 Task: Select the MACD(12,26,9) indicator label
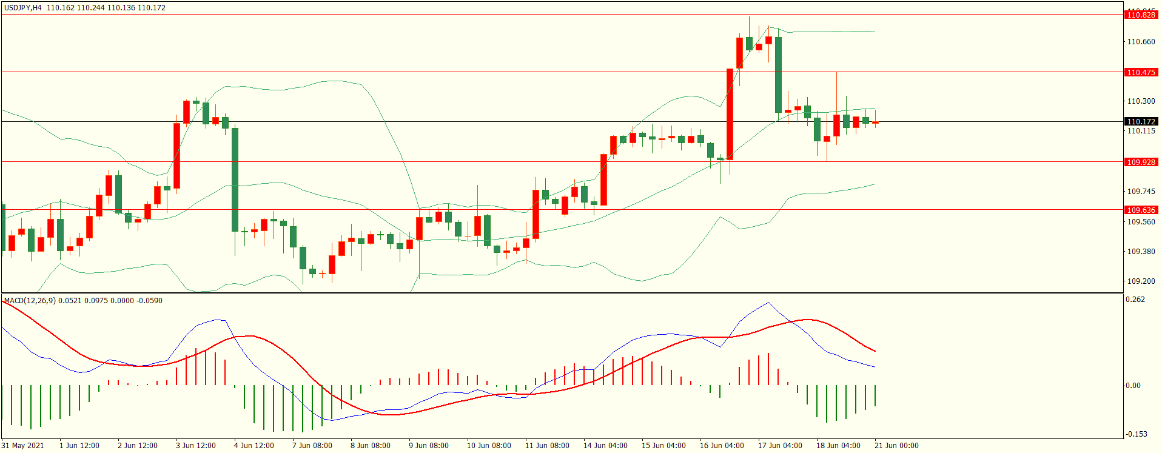[x=29, y=301]
